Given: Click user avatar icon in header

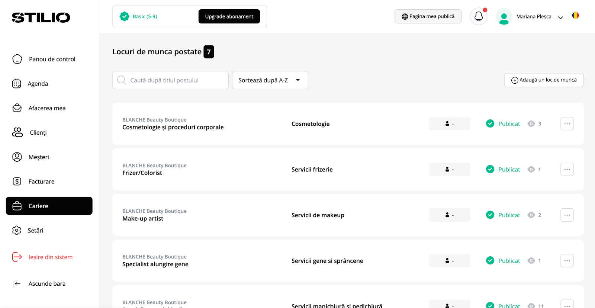Looking at the screenshot, I should coord(504,17).
